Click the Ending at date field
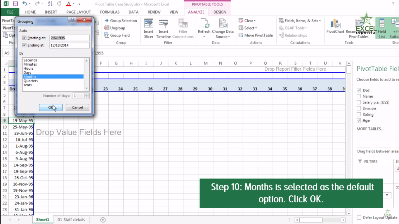The image size is (399, 224). [x=70, y=45]
